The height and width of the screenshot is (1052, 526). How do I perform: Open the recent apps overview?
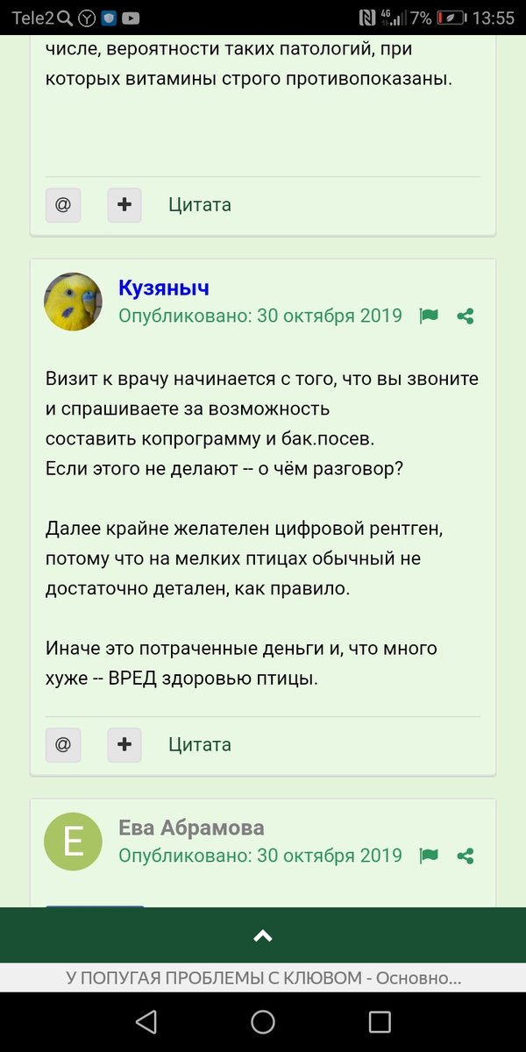pos(380,1021)
